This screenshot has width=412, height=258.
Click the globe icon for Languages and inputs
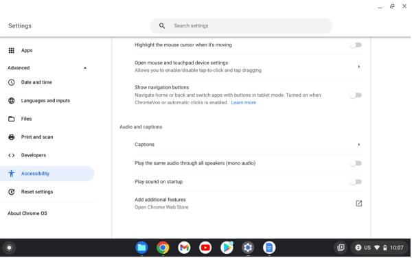[x=11, y=100]
